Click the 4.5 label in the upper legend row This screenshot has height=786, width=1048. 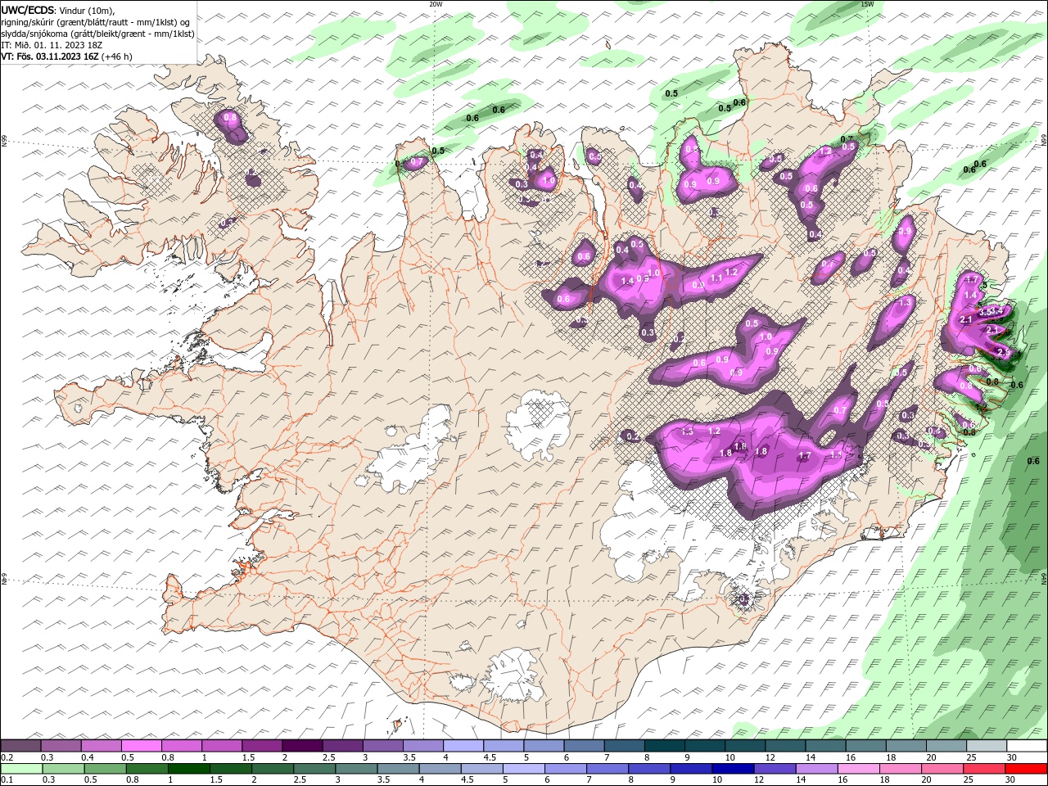click(x=490, y=757)
